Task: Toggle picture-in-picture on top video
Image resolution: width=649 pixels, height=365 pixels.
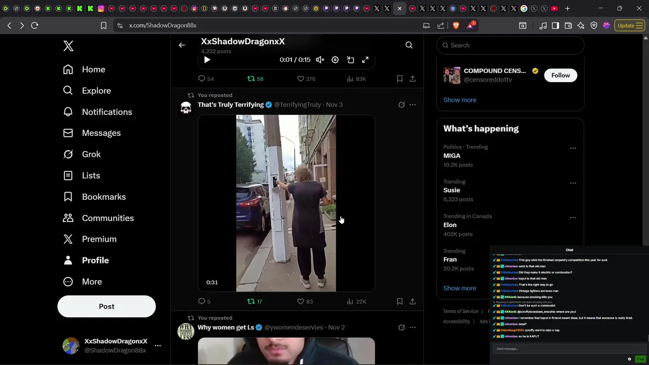Action: pos(350,60)
